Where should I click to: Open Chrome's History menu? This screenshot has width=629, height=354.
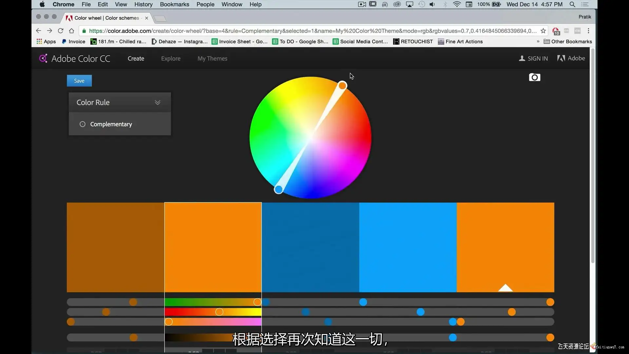[x=143, y=4]
